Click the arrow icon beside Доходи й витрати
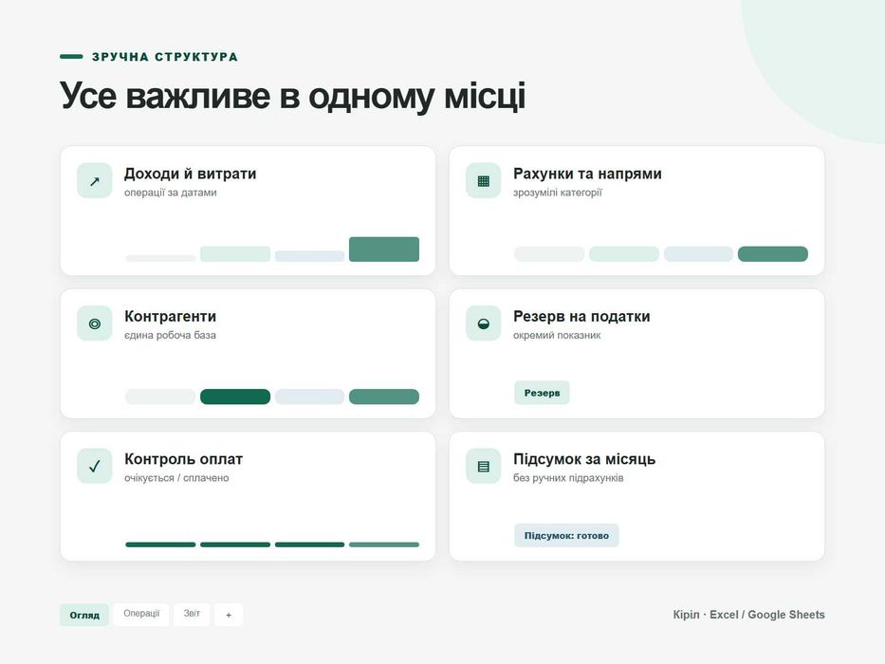This screenshot has width=885, height=664. 94,180
